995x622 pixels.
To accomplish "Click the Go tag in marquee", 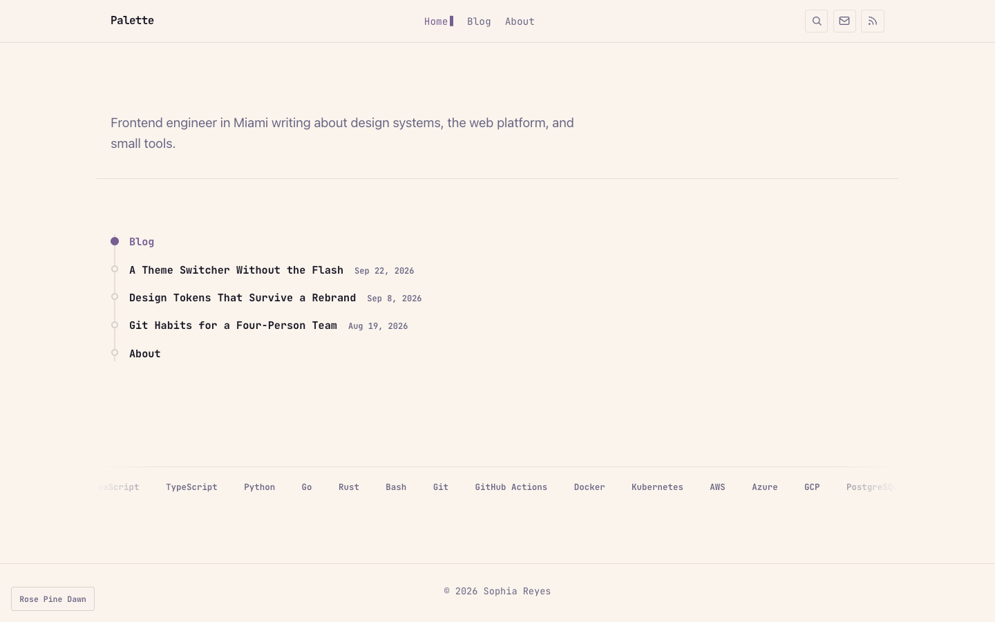I will pos(307,487).
